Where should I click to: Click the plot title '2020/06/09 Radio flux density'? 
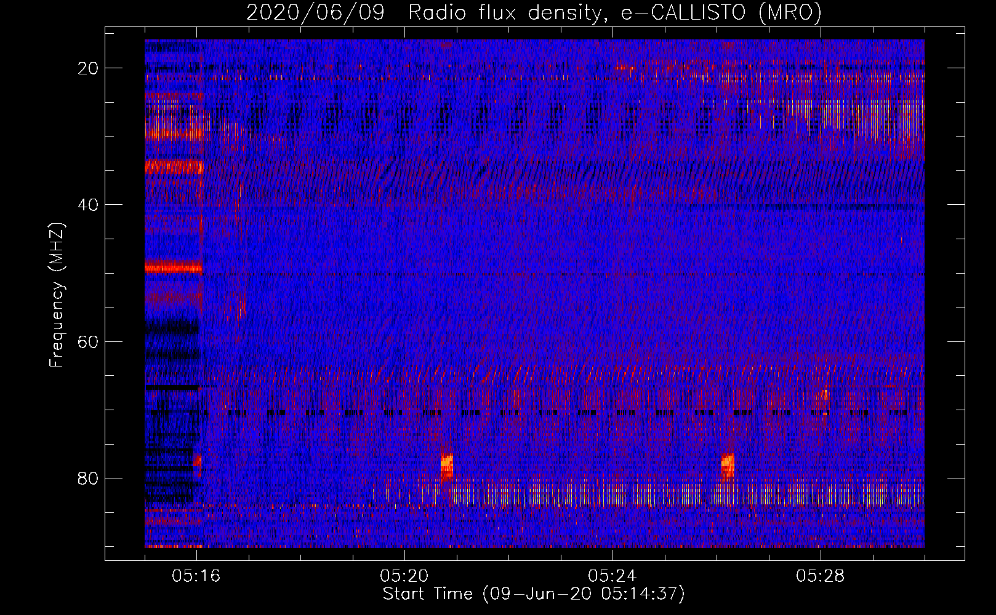click(x=534, y=13)
